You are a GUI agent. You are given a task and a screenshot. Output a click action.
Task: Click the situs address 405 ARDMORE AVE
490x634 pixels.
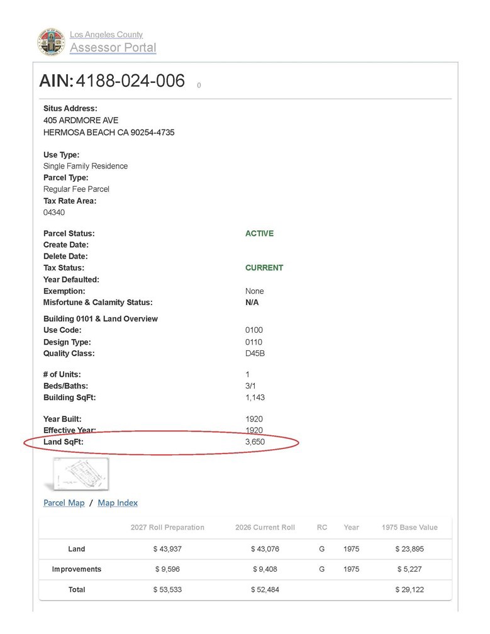[x=81, y=121]
